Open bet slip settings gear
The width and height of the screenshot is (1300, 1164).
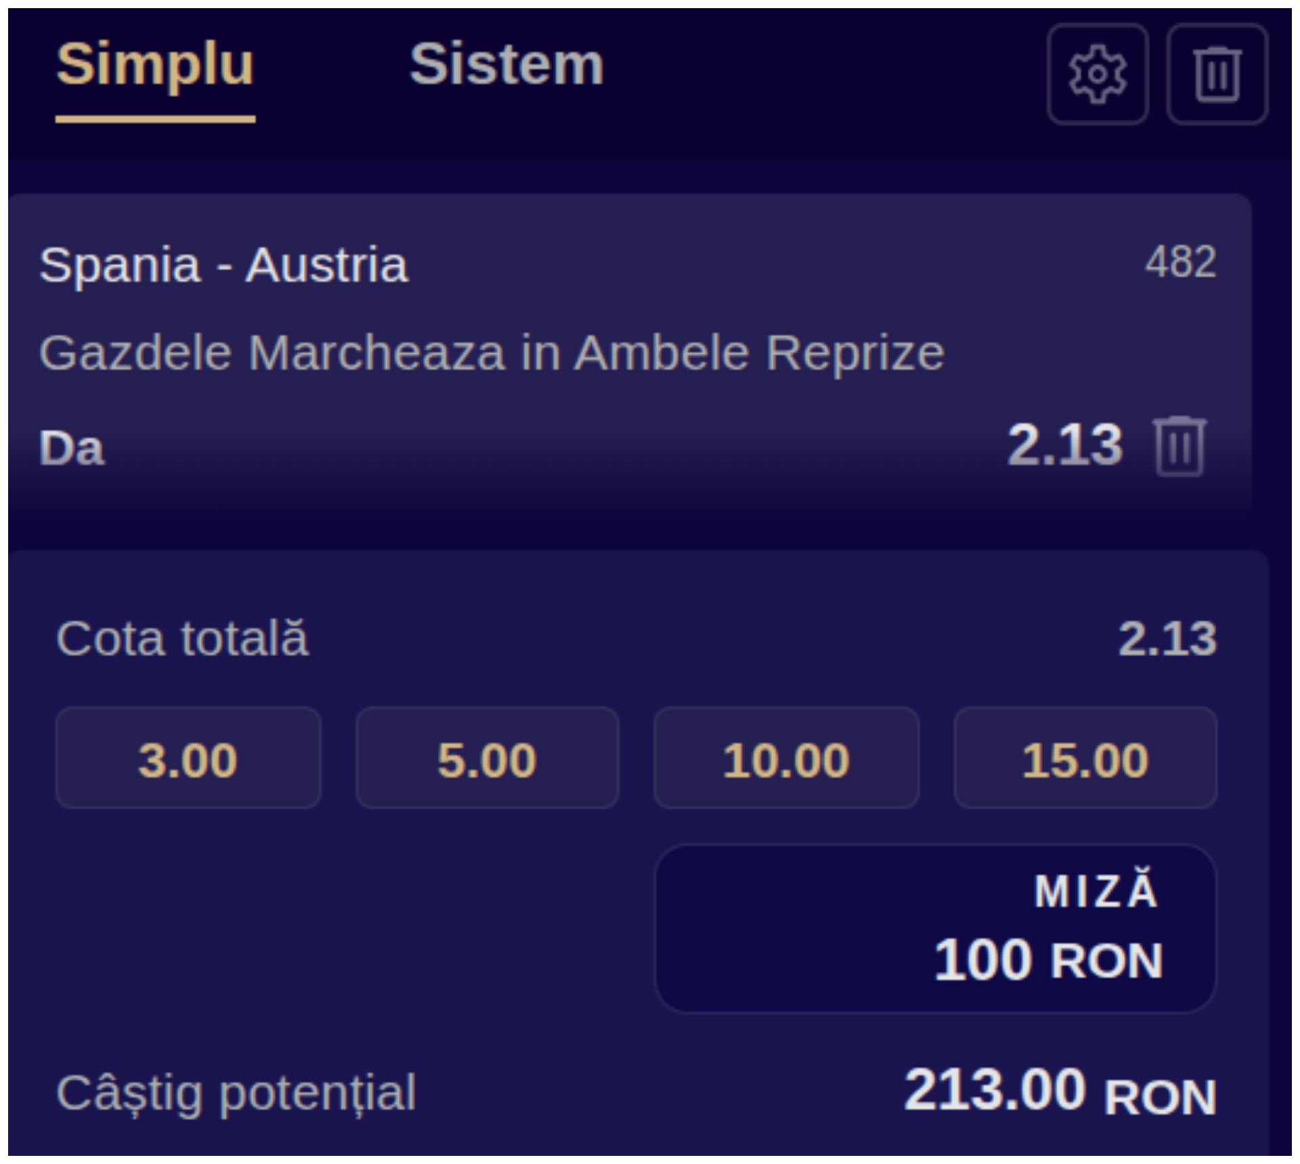tap(1097, 74)
